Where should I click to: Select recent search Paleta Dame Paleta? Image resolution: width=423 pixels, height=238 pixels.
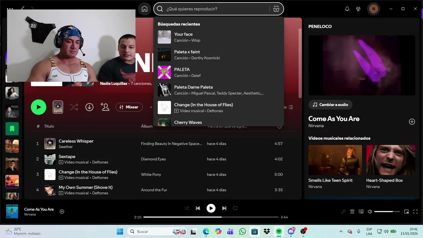(218, 90)
